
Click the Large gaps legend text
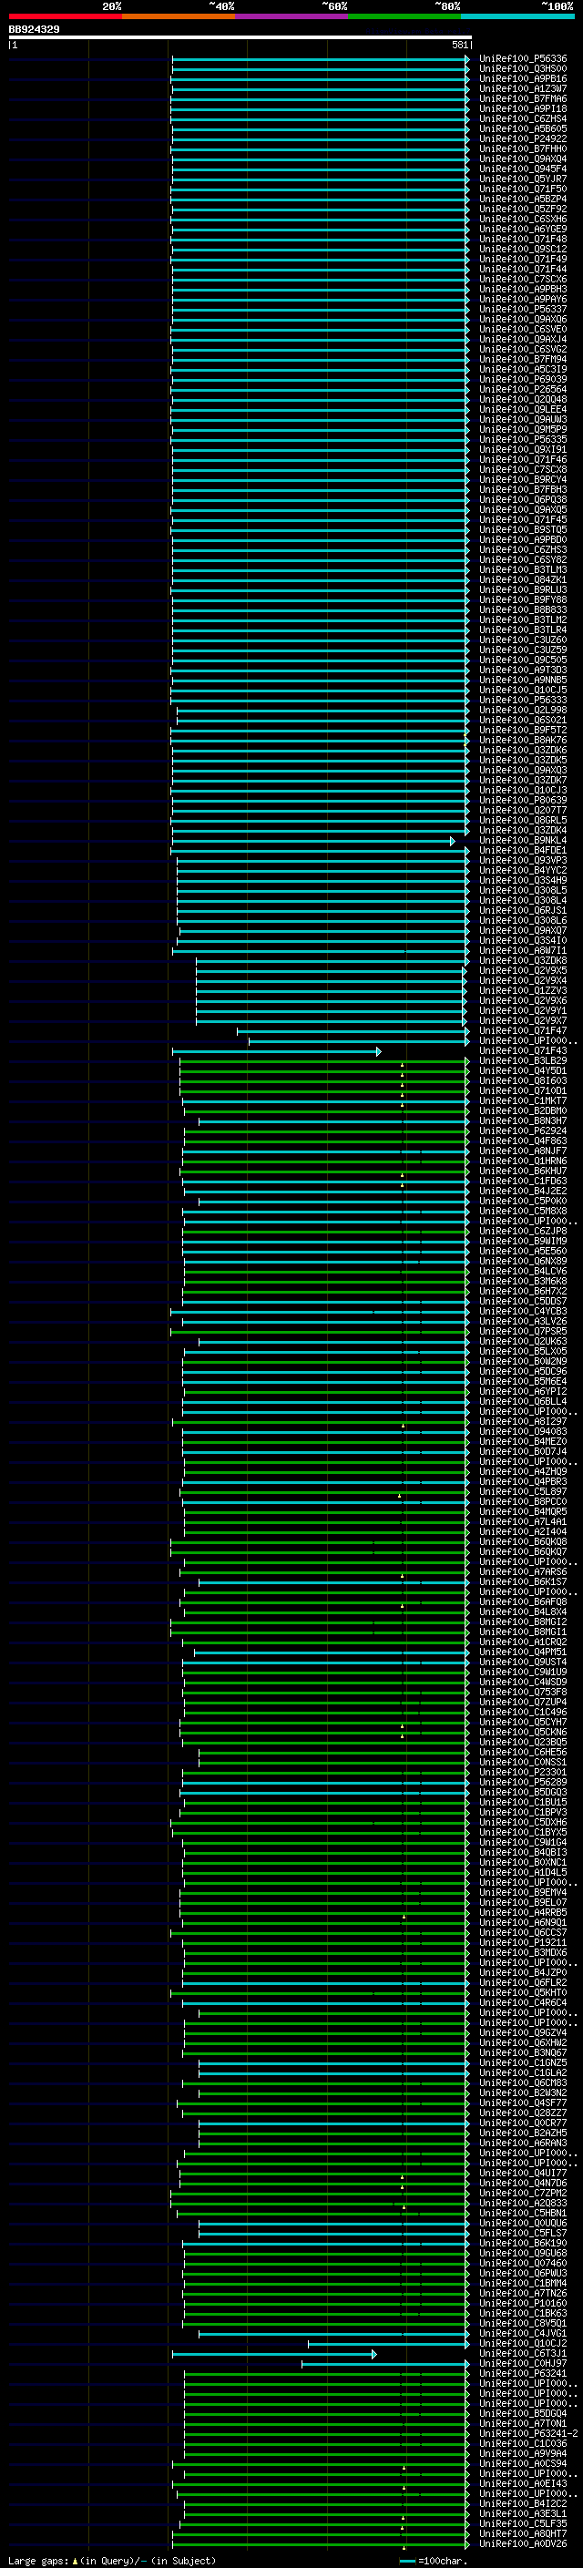[x=112, y=2561]
